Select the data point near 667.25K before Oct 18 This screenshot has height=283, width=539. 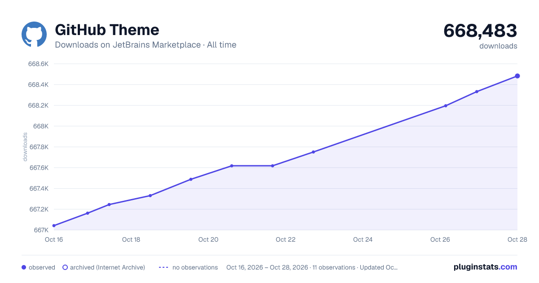click(x=109, y=204)
